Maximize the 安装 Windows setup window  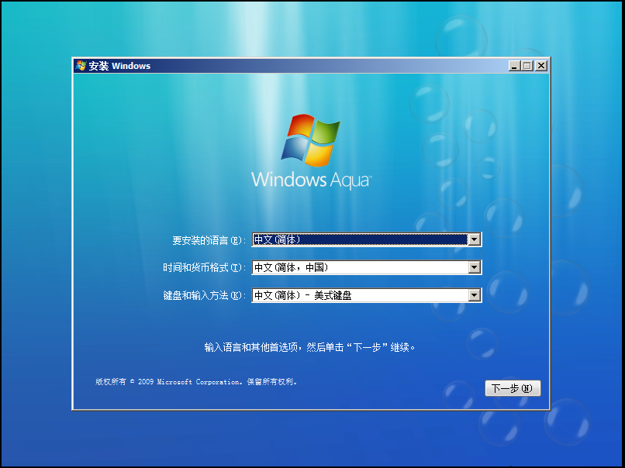[x=527, y=66]
